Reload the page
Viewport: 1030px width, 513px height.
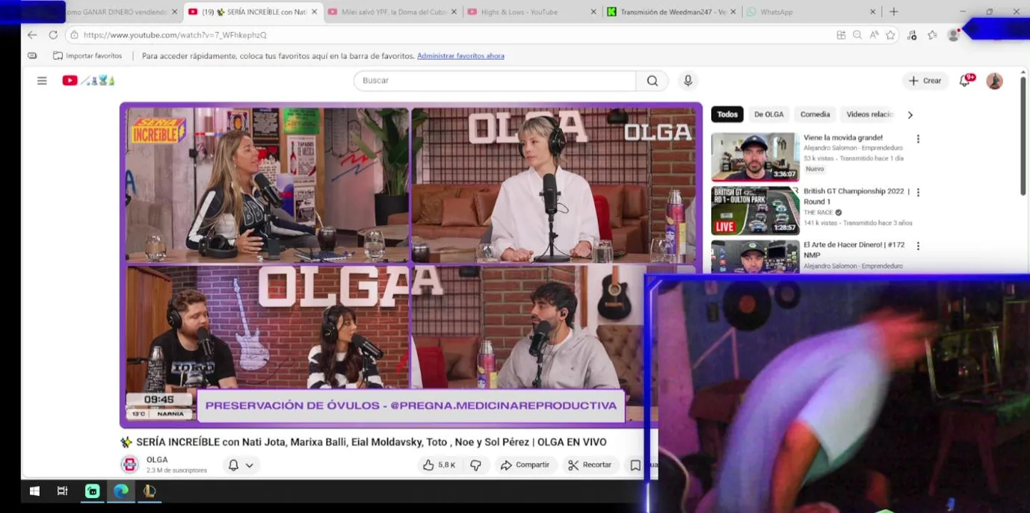53,35
